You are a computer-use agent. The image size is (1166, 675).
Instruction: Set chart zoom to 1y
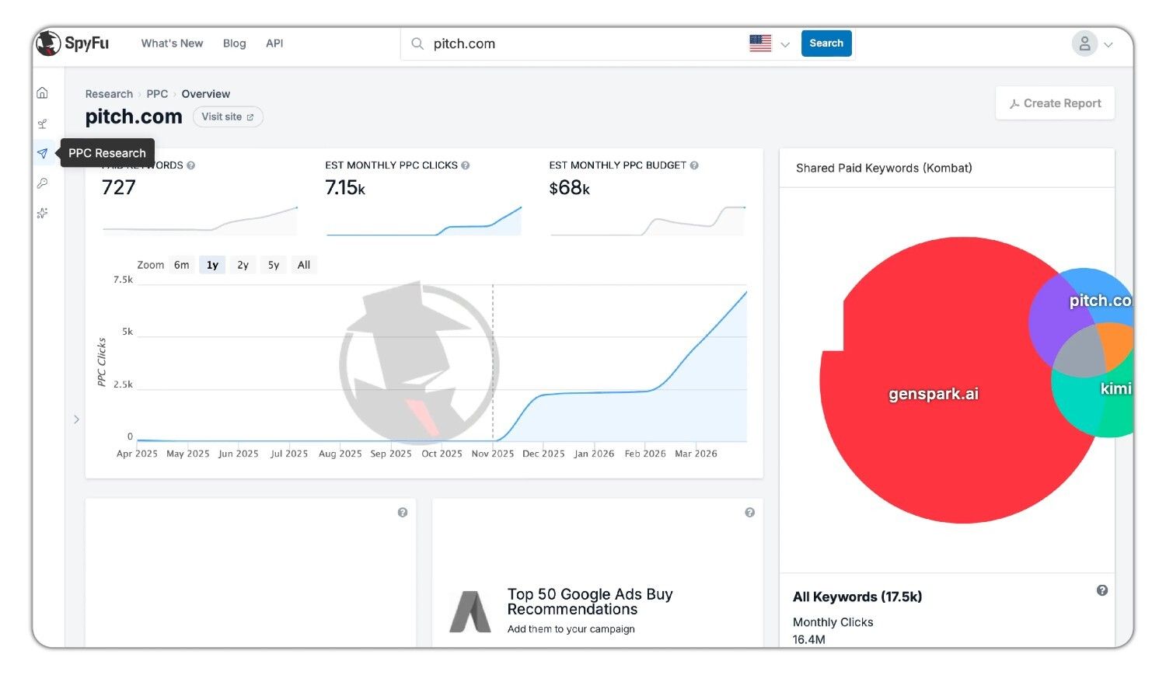[x=212, y=265]
